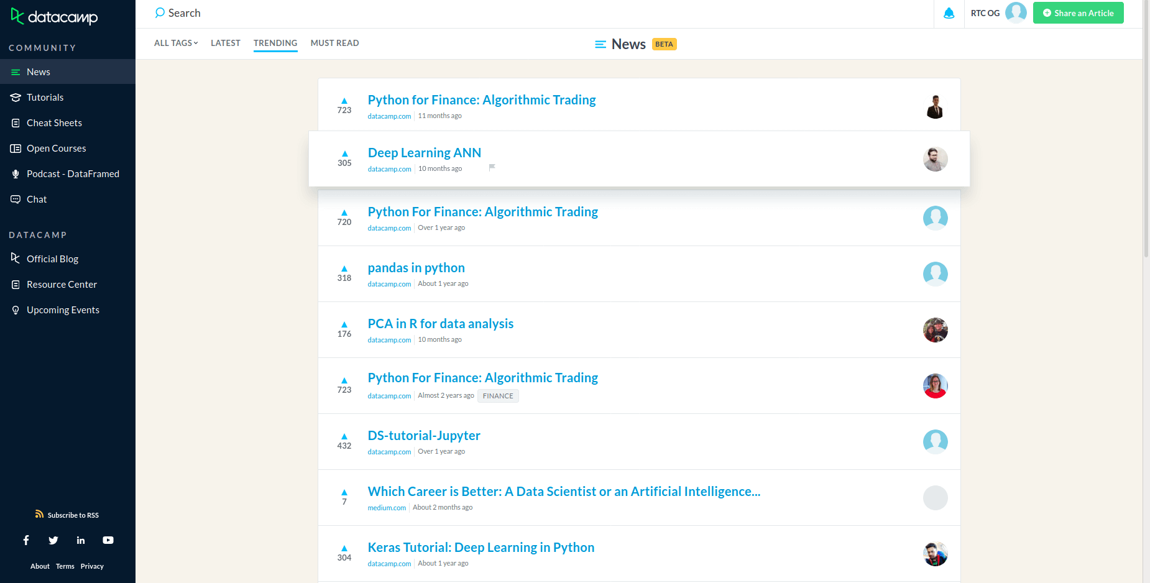Open author avatar for Keras Tutorial
1150x583 pixels.
[x=935, y=554]
